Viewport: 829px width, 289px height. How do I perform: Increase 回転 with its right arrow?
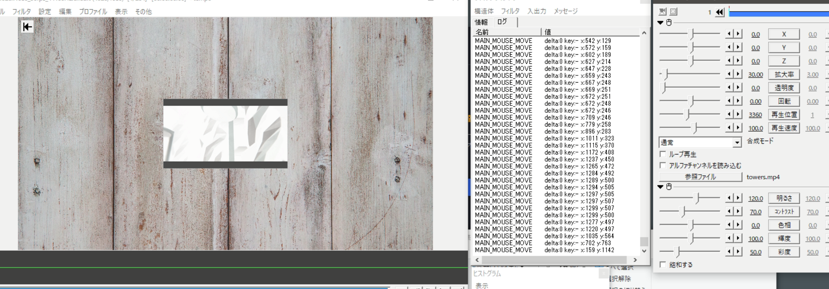click(738, 101)
